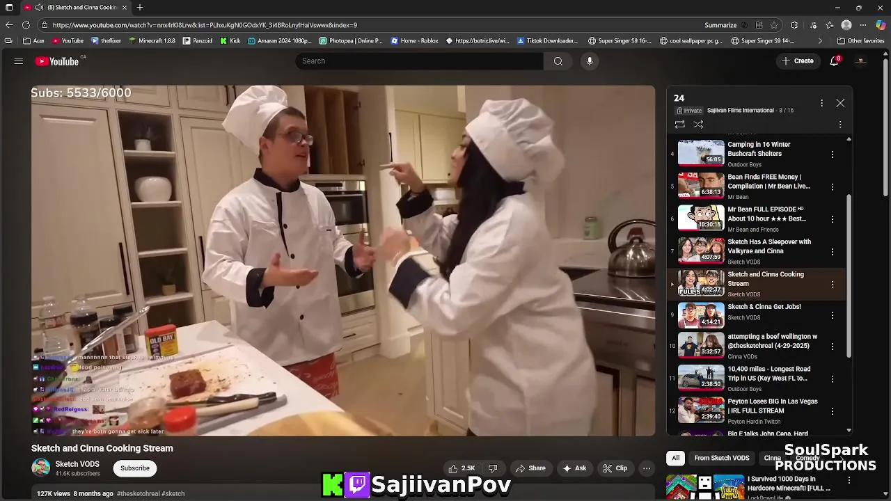Click #thesketchreal hashtag
This screenshot has height=501, width=891.
138,493
